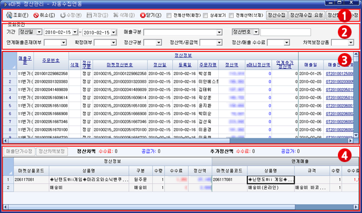Click the upper grid horizontal scrollbar thumb
Image resolution: width=362 pixels, height=213 pixels.
pos(119,140)
